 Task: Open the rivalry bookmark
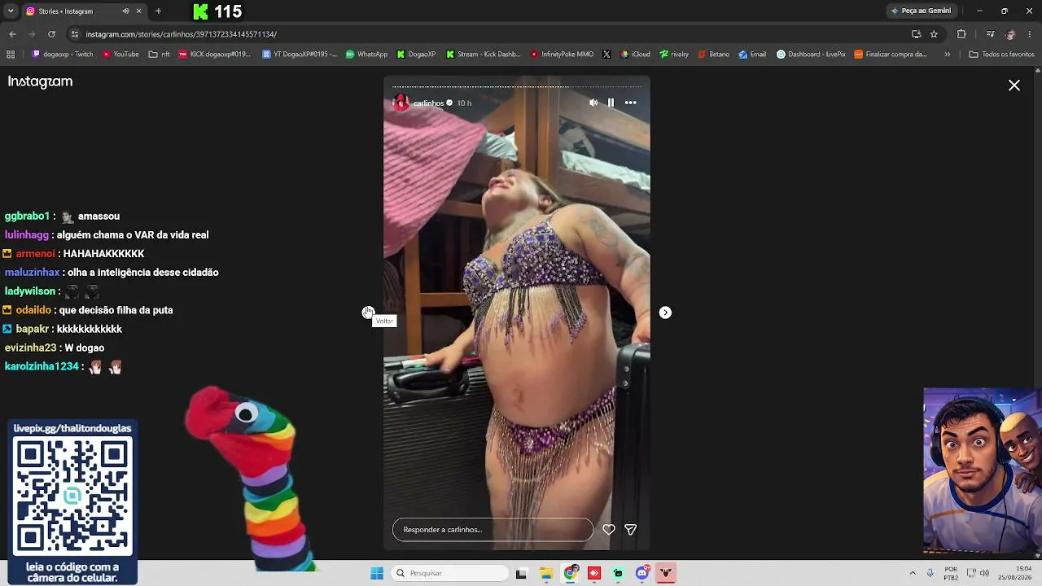pyautogui.click(x=674, y=55)
